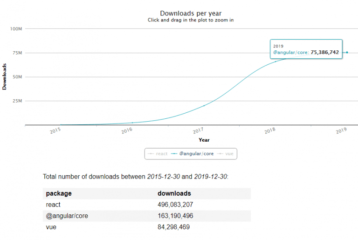Image resolution: width=358 pixels, height=240 pixels.
Task: Click the 25M y-axis label
Action: (17, 101)
